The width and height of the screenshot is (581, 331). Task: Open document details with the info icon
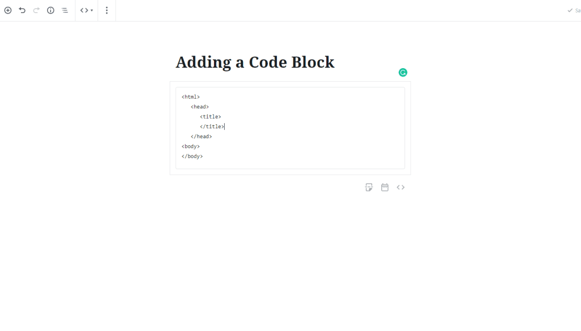coord(50,10)
